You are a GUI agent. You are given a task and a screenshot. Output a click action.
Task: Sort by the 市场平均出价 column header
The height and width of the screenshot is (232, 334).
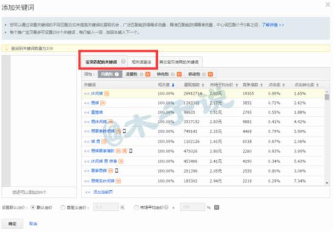[x=224, y=85]
